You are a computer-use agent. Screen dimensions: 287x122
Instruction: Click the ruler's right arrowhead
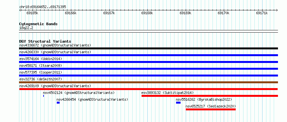coord(277,10)
